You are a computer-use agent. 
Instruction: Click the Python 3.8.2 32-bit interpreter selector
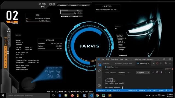tap(104, 90)
